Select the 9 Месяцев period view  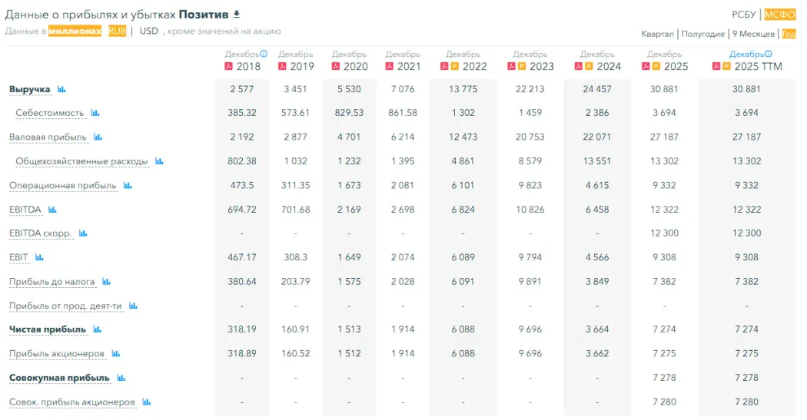tap(752, 34)
